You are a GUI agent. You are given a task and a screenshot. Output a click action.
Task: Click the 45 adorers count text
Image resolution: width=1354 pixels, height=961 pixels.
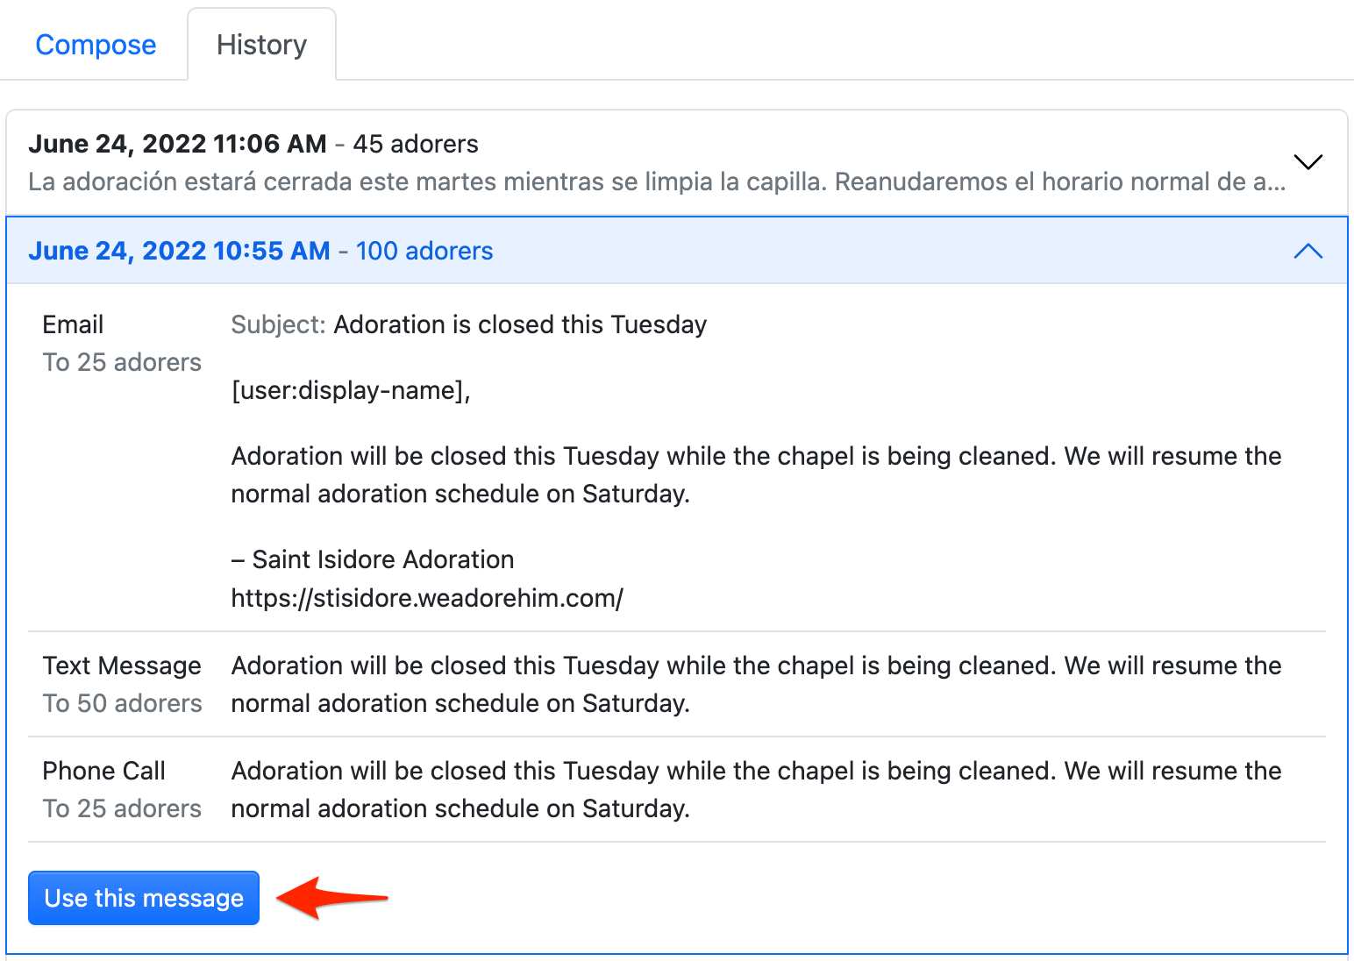(416, 144)
